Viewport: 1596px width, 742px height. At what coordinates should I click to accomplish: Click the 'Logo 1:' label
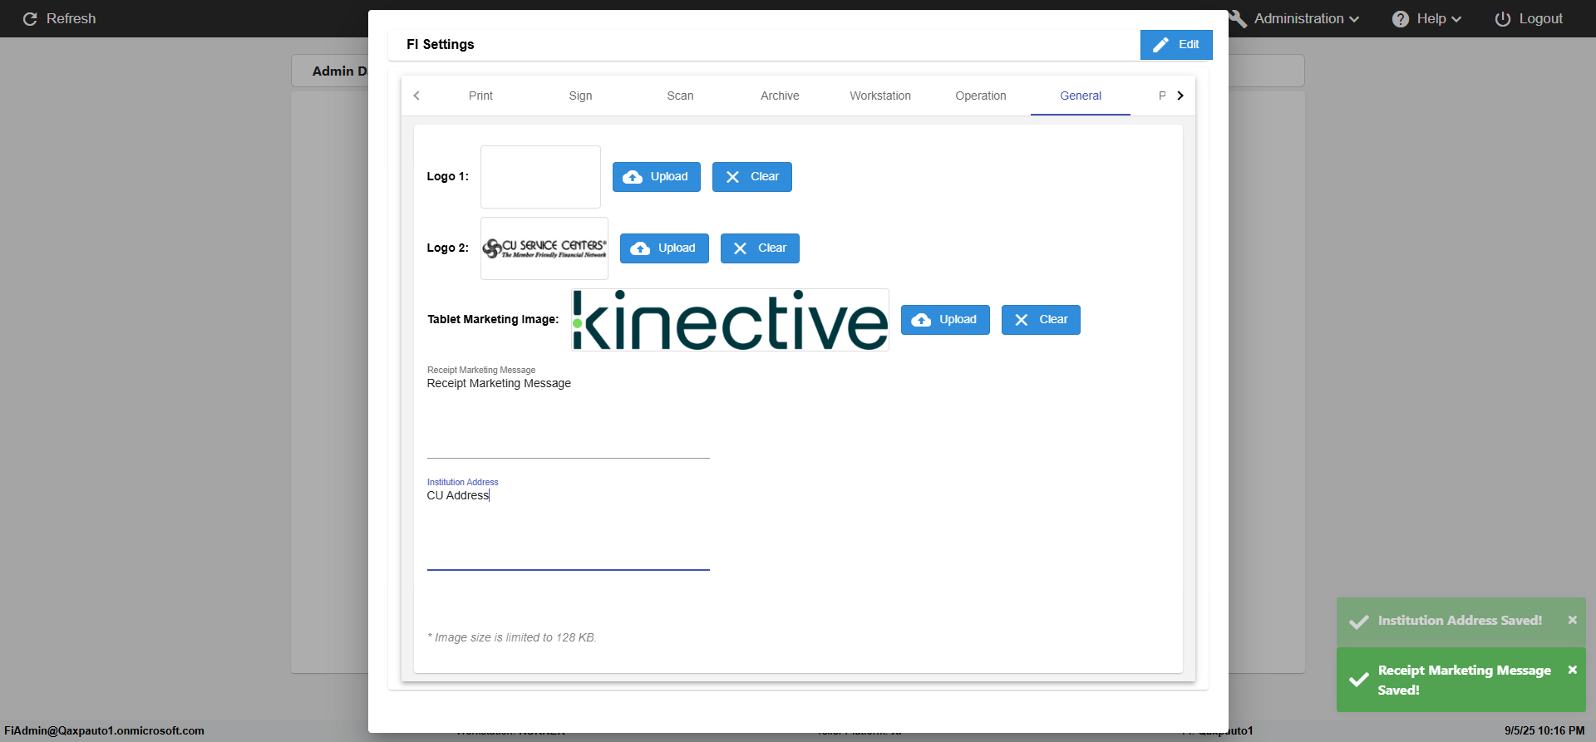tap(448, 177)
